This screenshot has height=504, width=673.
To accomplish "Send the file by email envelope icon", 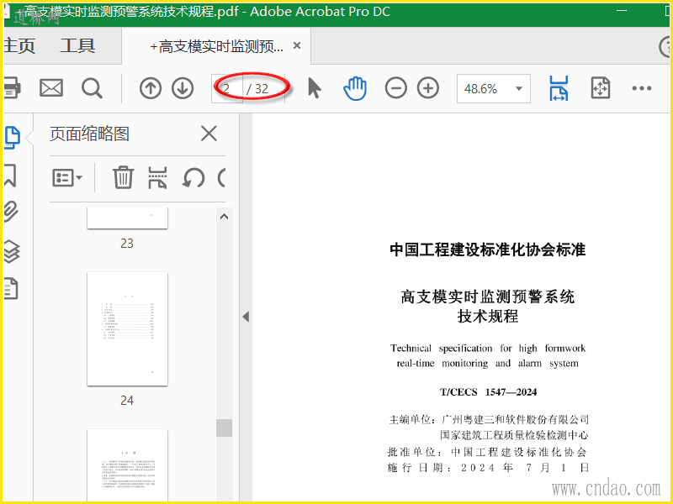I will (x=51, y=88).
